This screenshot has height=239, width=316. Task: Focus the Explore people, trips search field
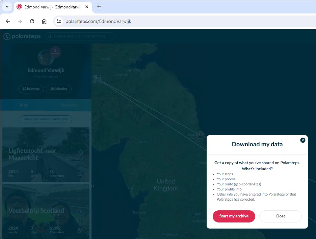coord(80,36)
